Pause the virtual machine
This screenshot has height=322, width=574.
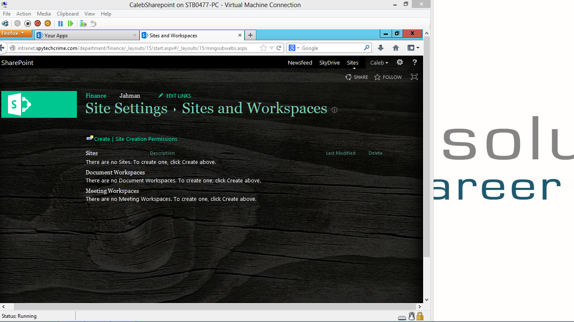pyautogui.click(x=61, y=23)
